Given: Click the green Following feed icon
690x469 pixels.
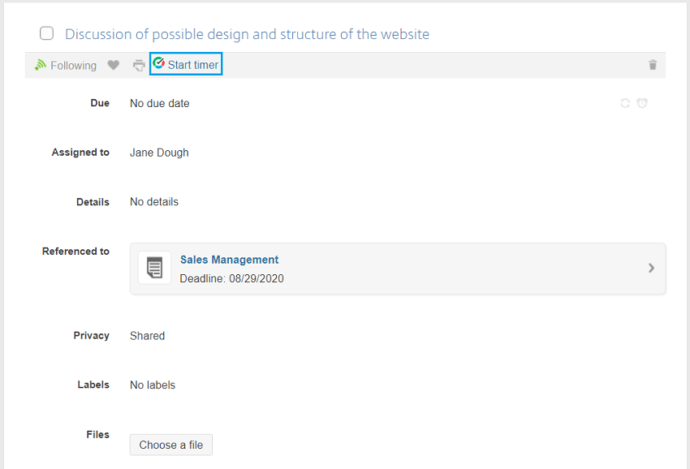Looking at the screenshot, I should coord(41,65).
